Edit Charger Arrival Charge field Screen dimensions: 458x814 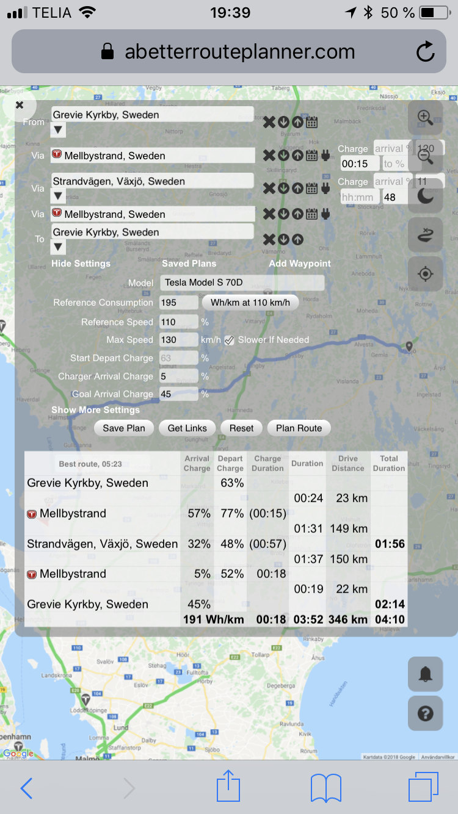tap(179, 376)
